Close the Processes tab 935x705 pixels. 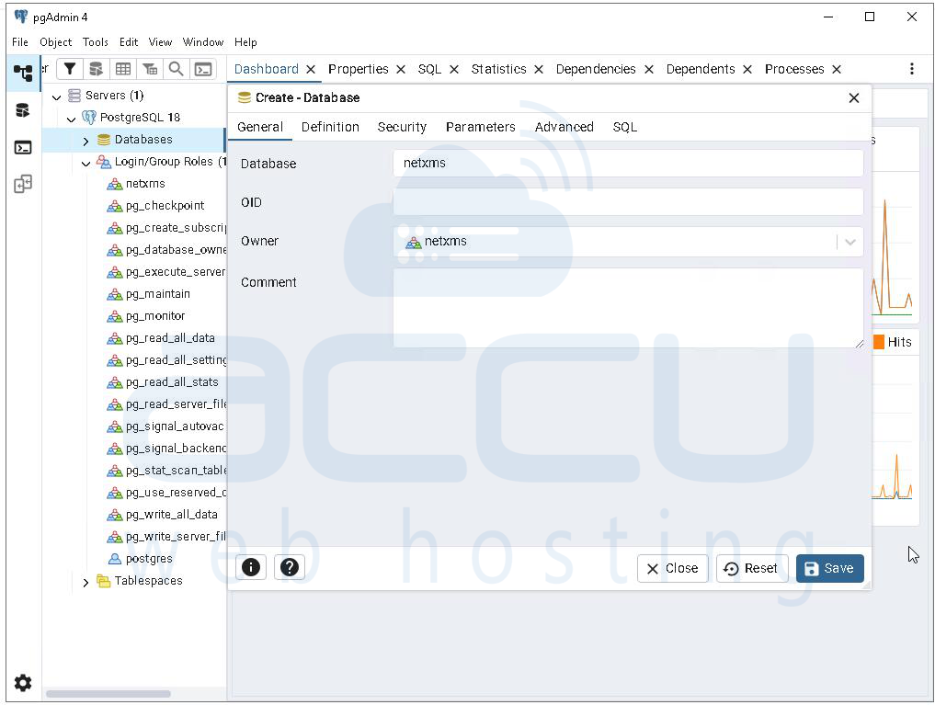[x=837, y=70]
